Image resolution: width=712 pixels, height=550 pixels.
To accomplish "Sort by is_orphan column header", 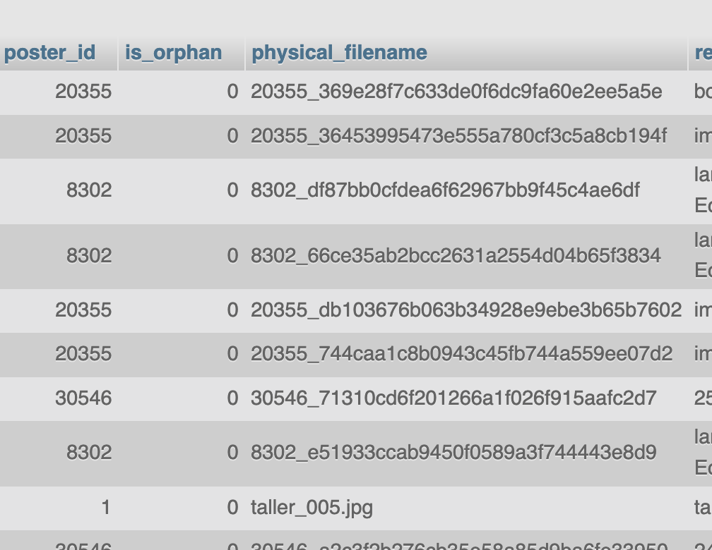I will (173, 53).
